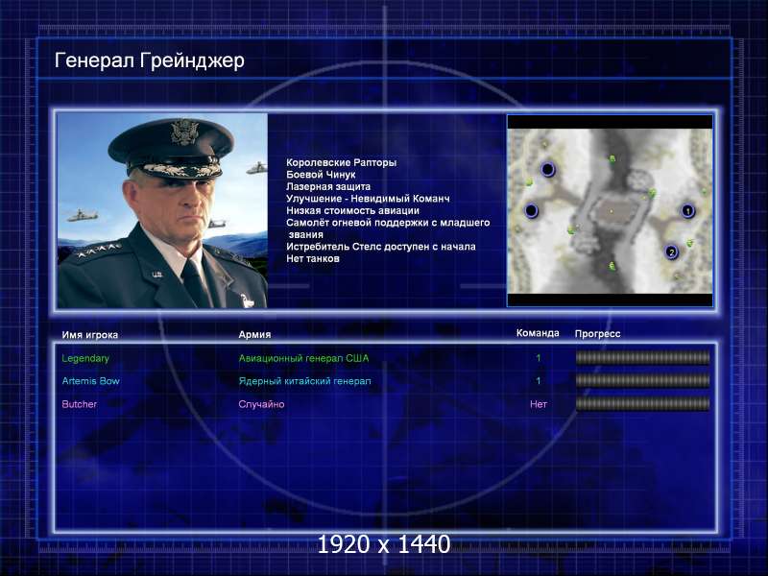Click the green supply icon right of marker 2
This screenshot has height=576, width=768.
tap(689, 243)
